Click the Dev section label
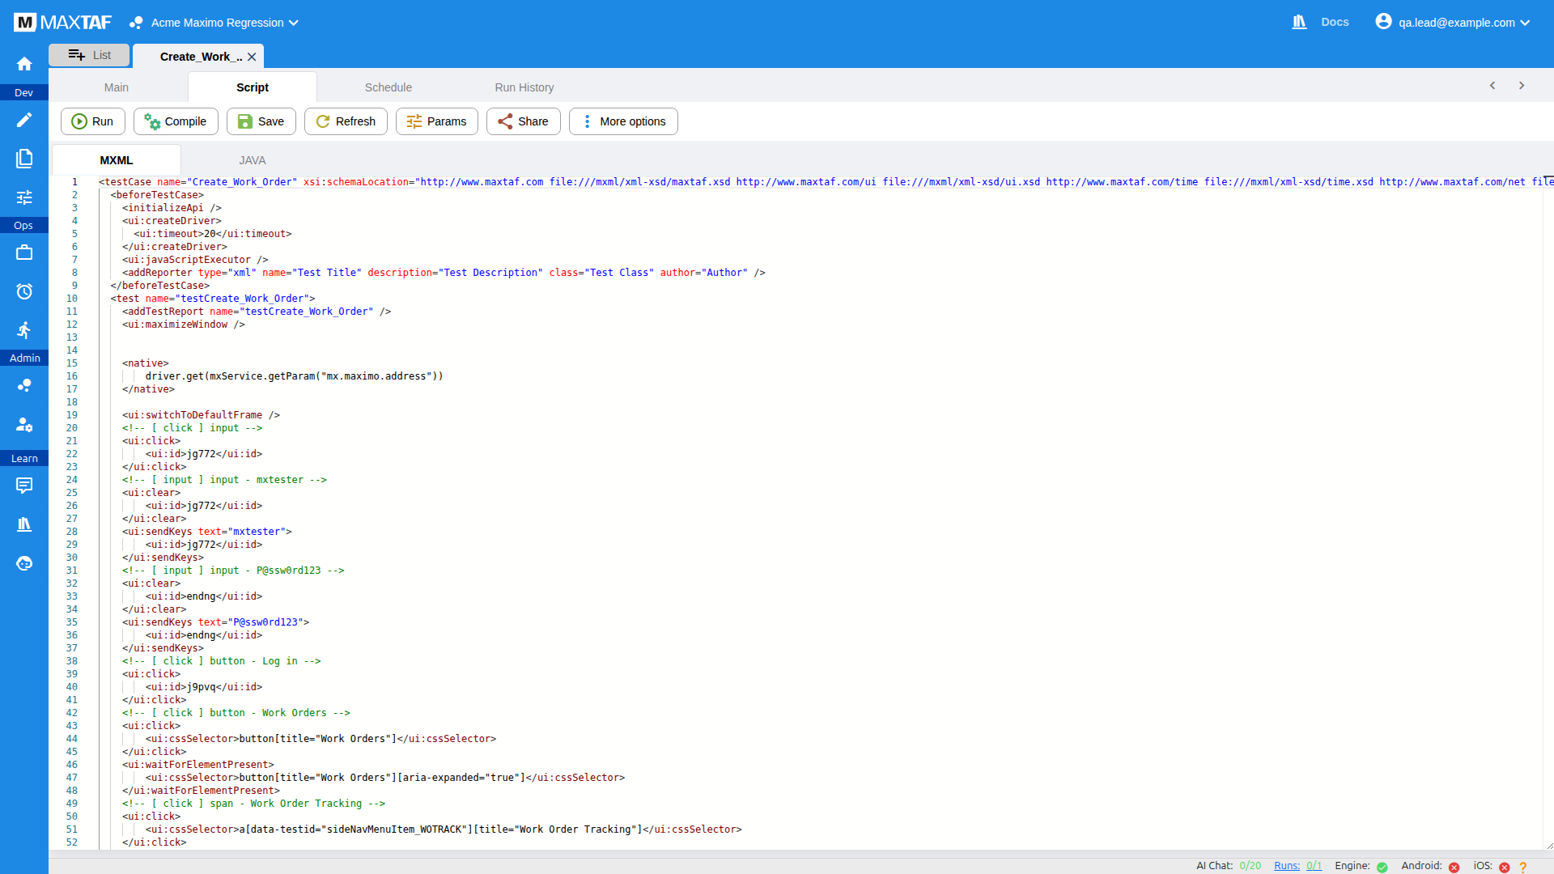 pos(24,92)
